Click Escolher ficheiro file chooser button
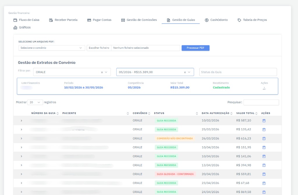Image resolution: width=298 pixels, height=195 pixels. click(99, 48)
